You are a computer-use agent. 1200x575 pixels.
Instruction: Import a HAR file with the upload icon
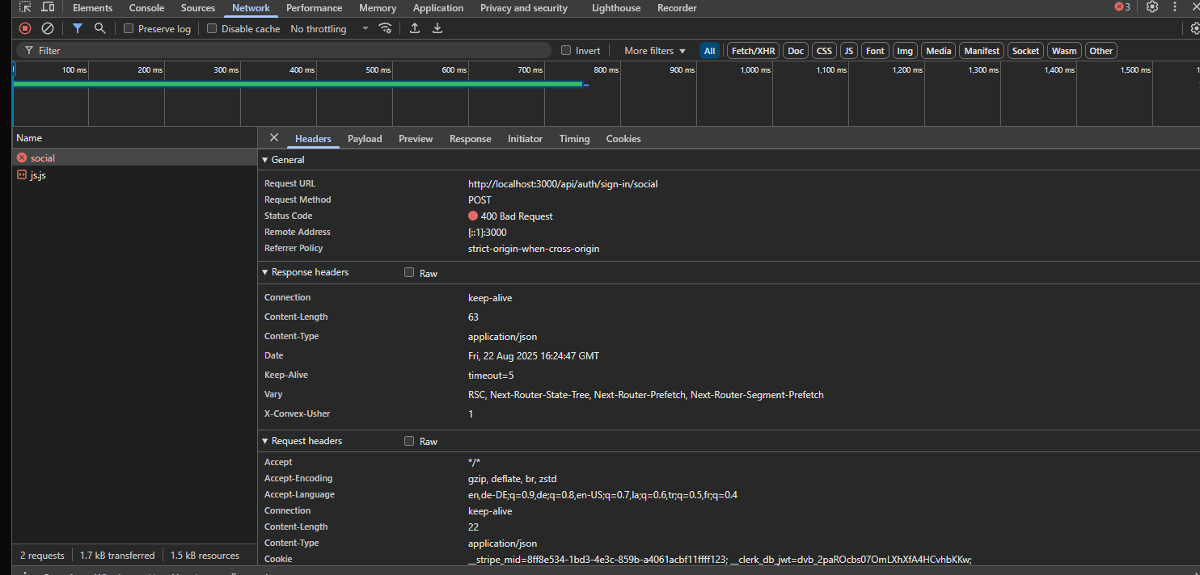[x=415, y=28]
